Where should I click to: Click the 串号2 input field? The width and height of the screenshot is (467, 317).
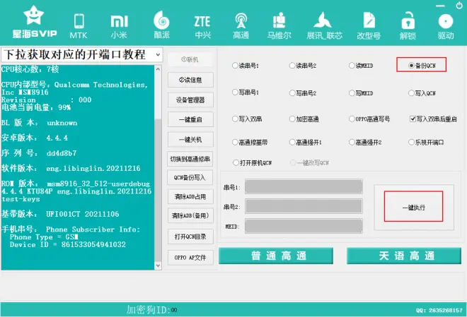click(304, 206)
